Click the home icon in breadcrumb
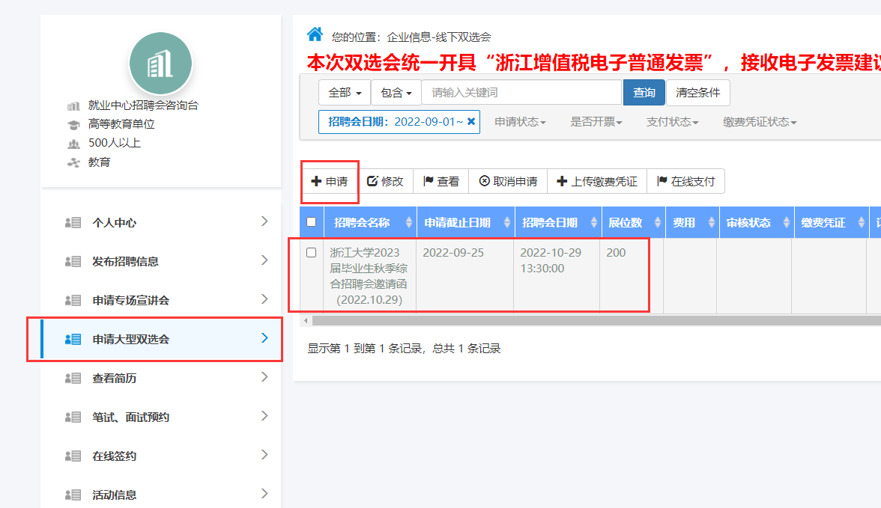Image resolution: width=881 pixels, height=508 pixels. point(315,34)
